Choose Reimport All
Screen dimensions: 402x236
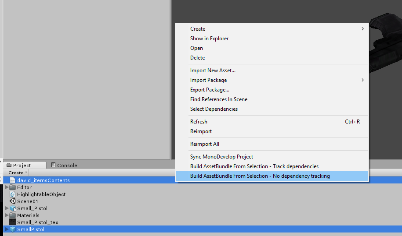click(x=272, y=144)
